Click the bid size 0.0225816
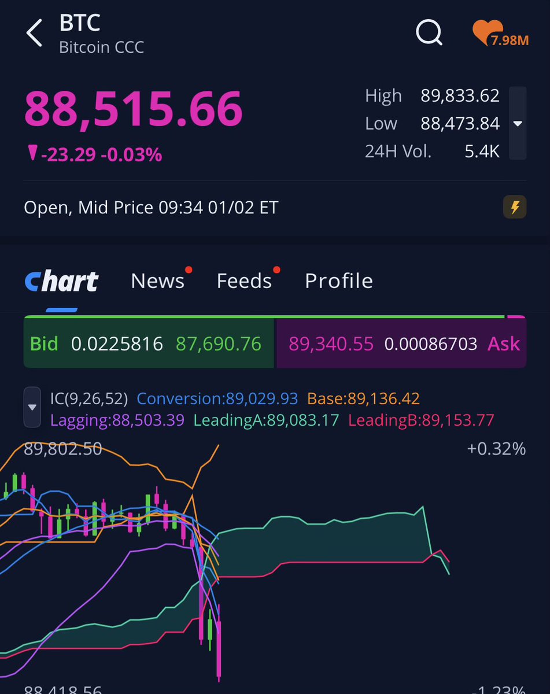Screen dimensions: 550x694 117,344
